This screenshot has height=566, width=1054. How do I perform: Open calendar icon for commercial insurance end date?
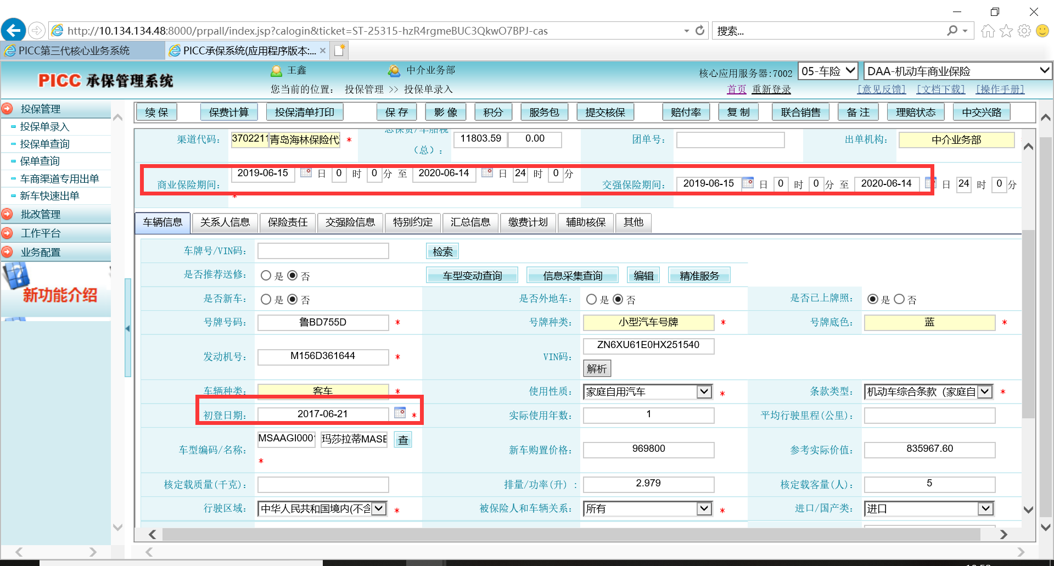pyautogui.click(x=486, y=172)
